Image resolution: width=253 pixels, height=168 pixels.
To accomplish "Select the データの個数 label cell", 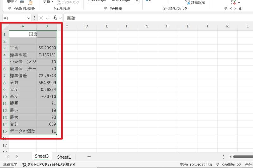I will coord(23,131).
